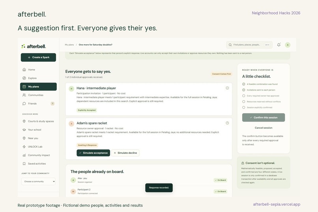Open the user avatar A in header
The width and height of the screenshot is (318, 212).
coord(288,45)
